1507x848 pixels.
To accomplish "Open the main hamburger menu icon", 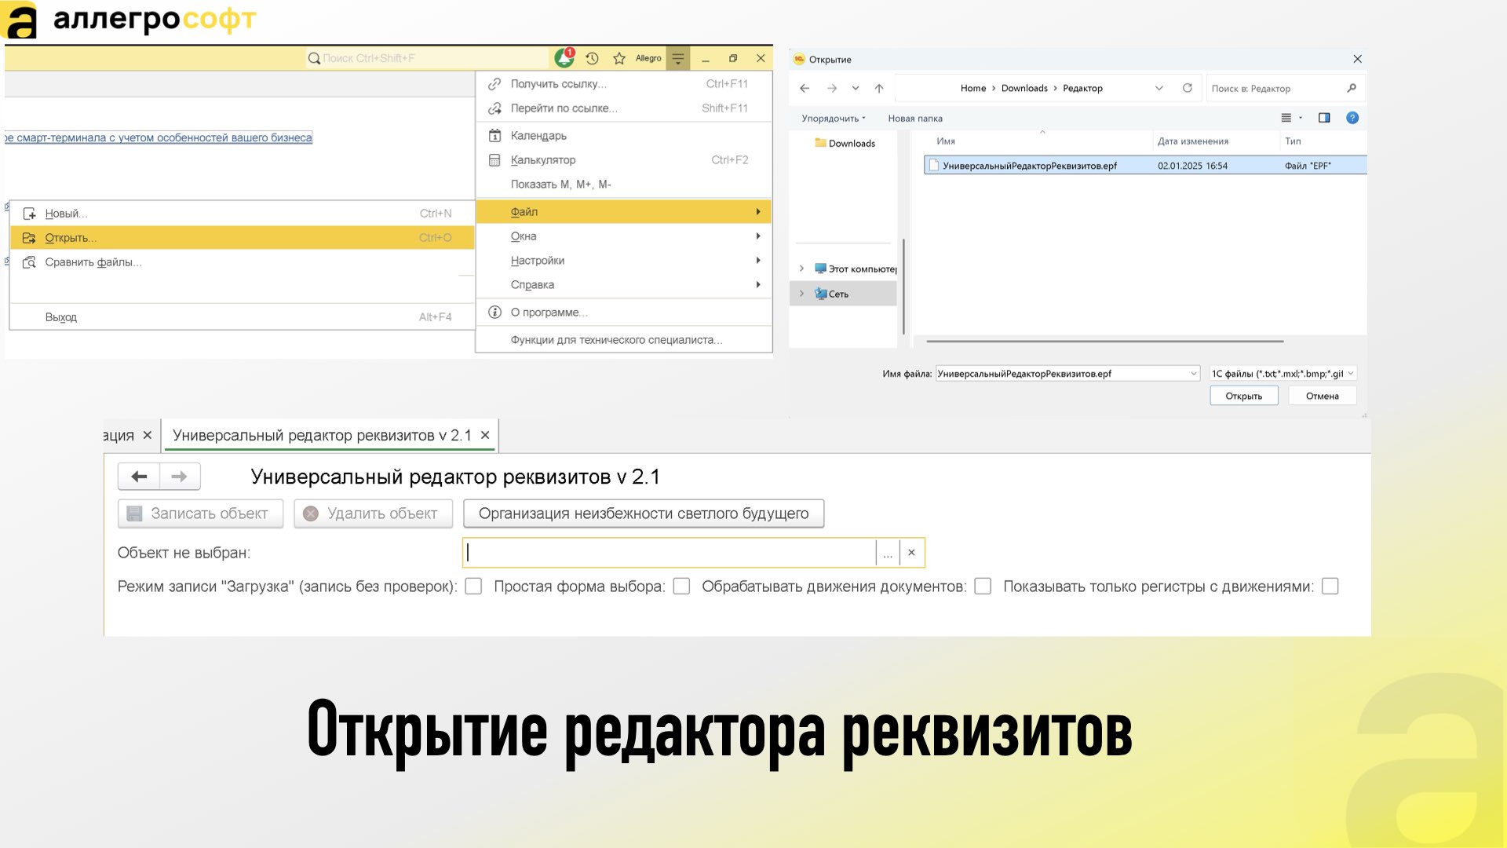I will (x=678, y=58).
